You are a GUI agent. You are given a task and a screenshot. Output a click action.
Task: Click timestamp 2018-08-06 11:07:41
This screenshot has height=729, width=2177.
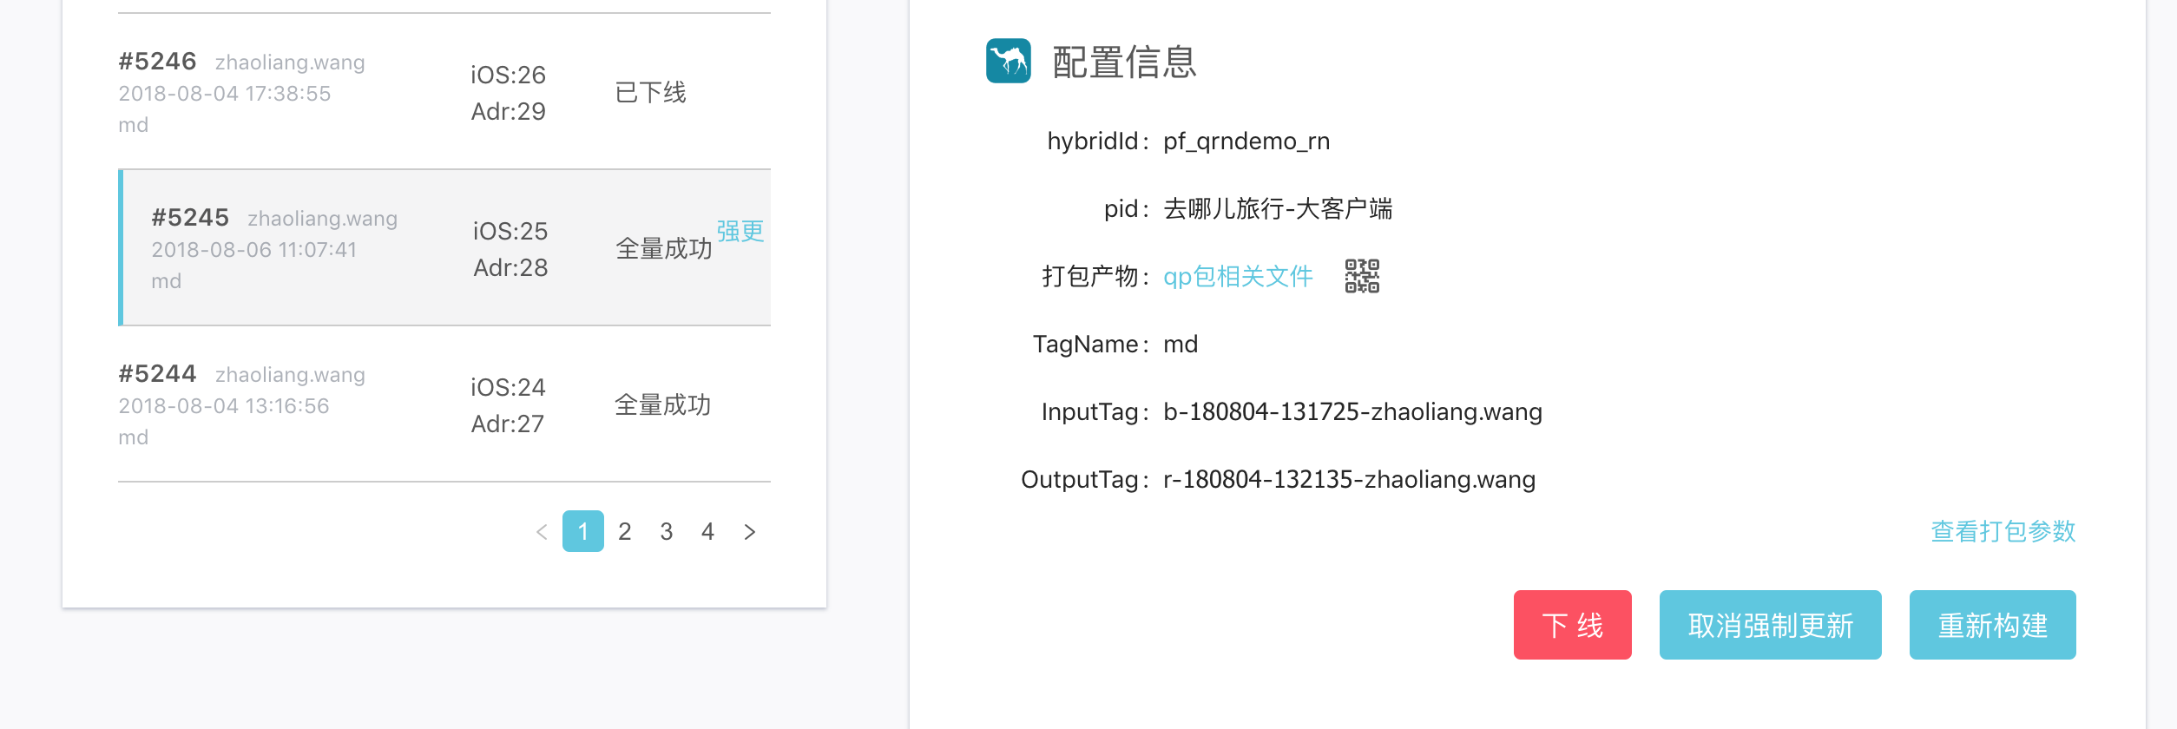pyautogui.click(x=254, y=250)
